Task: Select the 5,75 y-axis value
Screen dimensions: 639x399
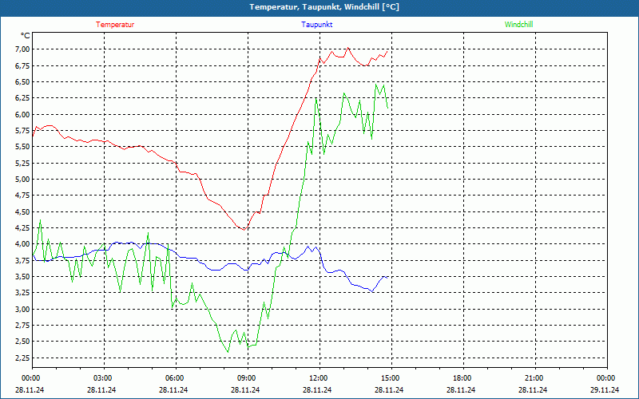Action: pyautogui.click(x=23, y=131)
